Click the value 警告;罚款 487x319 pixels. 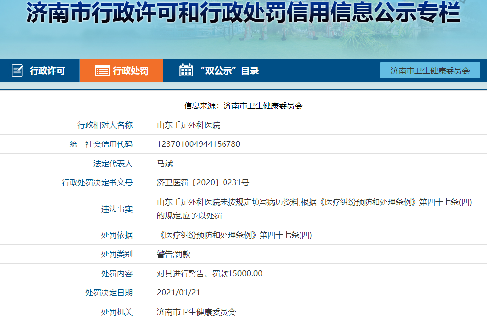[x=174, y=254]
